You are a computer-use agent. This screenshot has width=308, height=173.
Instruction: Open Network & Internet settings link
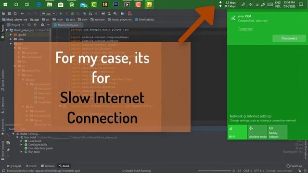(x=251, y=116)
